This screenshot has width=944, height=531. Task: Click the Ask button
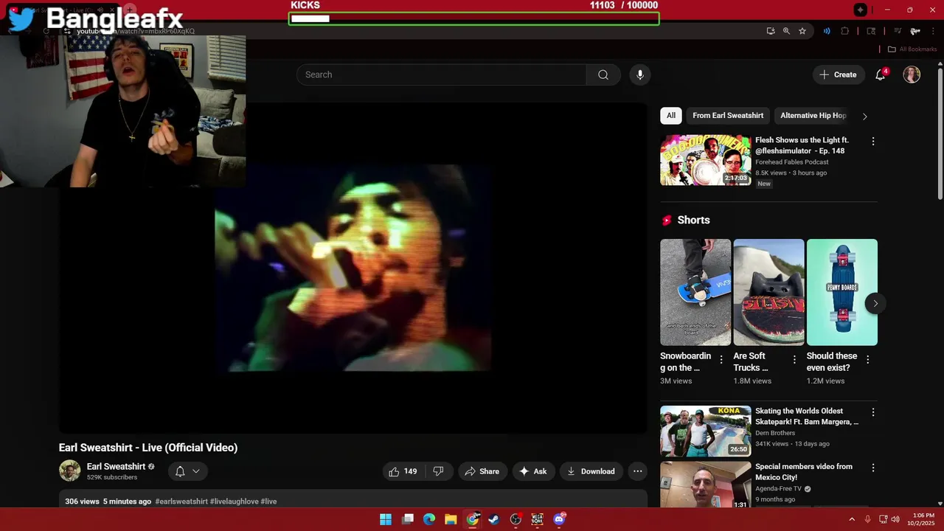click(533, 471)
